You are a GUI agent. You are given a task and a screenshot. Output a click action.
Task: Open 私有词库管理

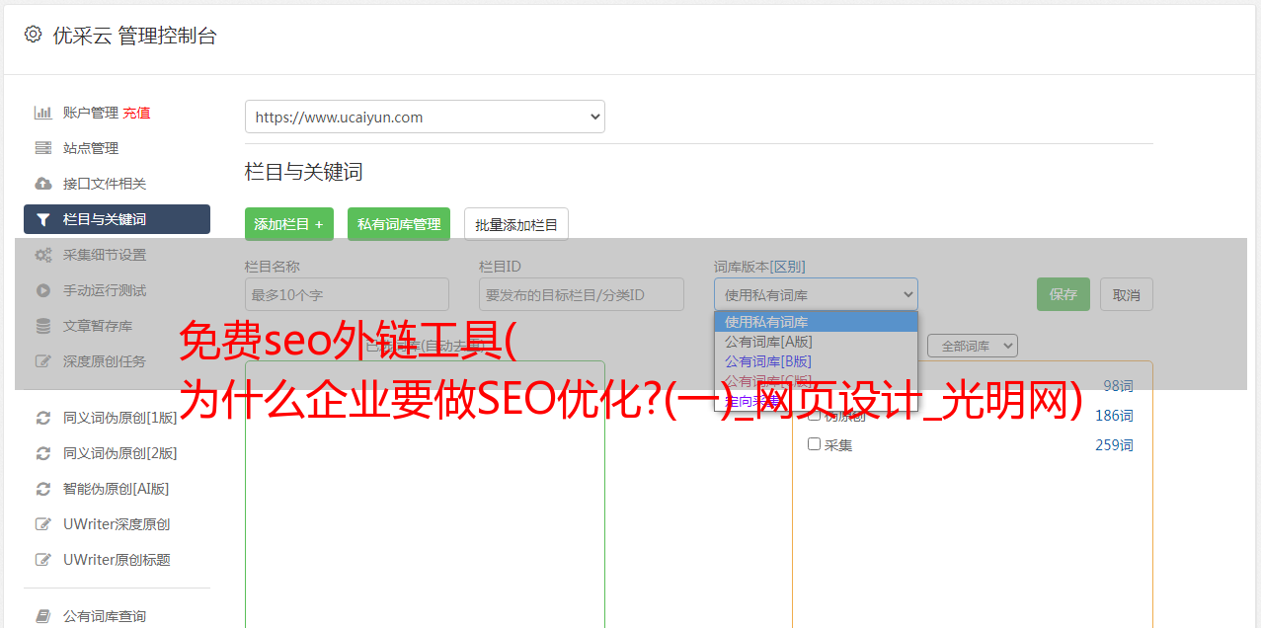tap(399, 224)
